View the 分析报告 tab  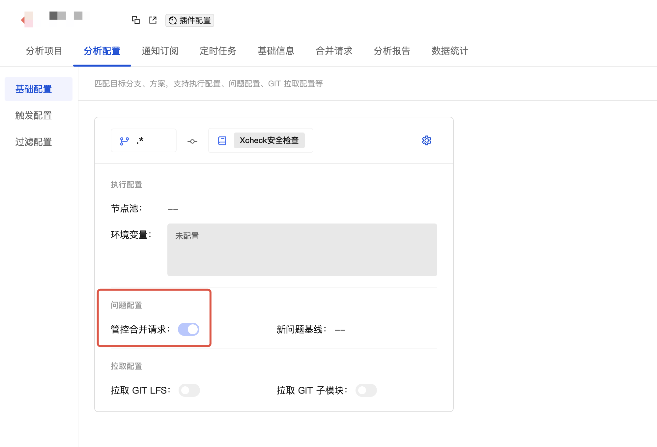392,51
